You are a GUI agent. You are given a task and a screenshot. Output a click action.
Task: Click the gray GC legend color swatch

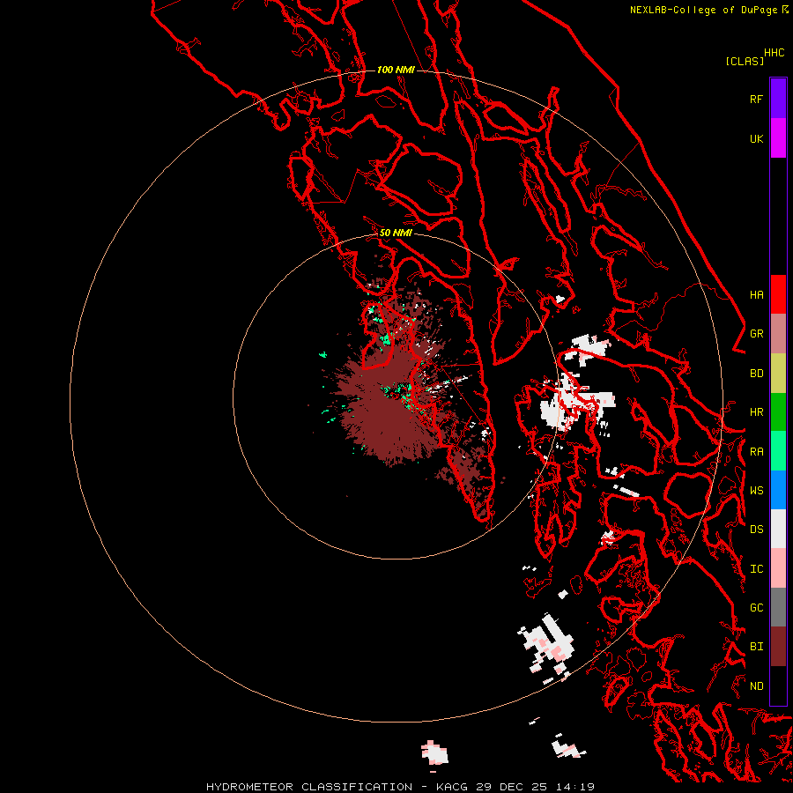pos(778,607)
